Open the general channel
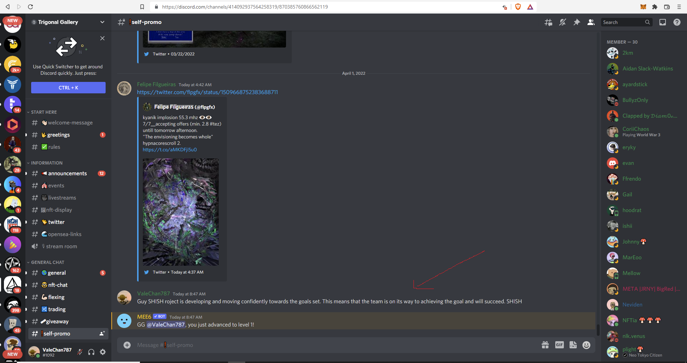This screenshot has height=363, width=687. (68, 273)
